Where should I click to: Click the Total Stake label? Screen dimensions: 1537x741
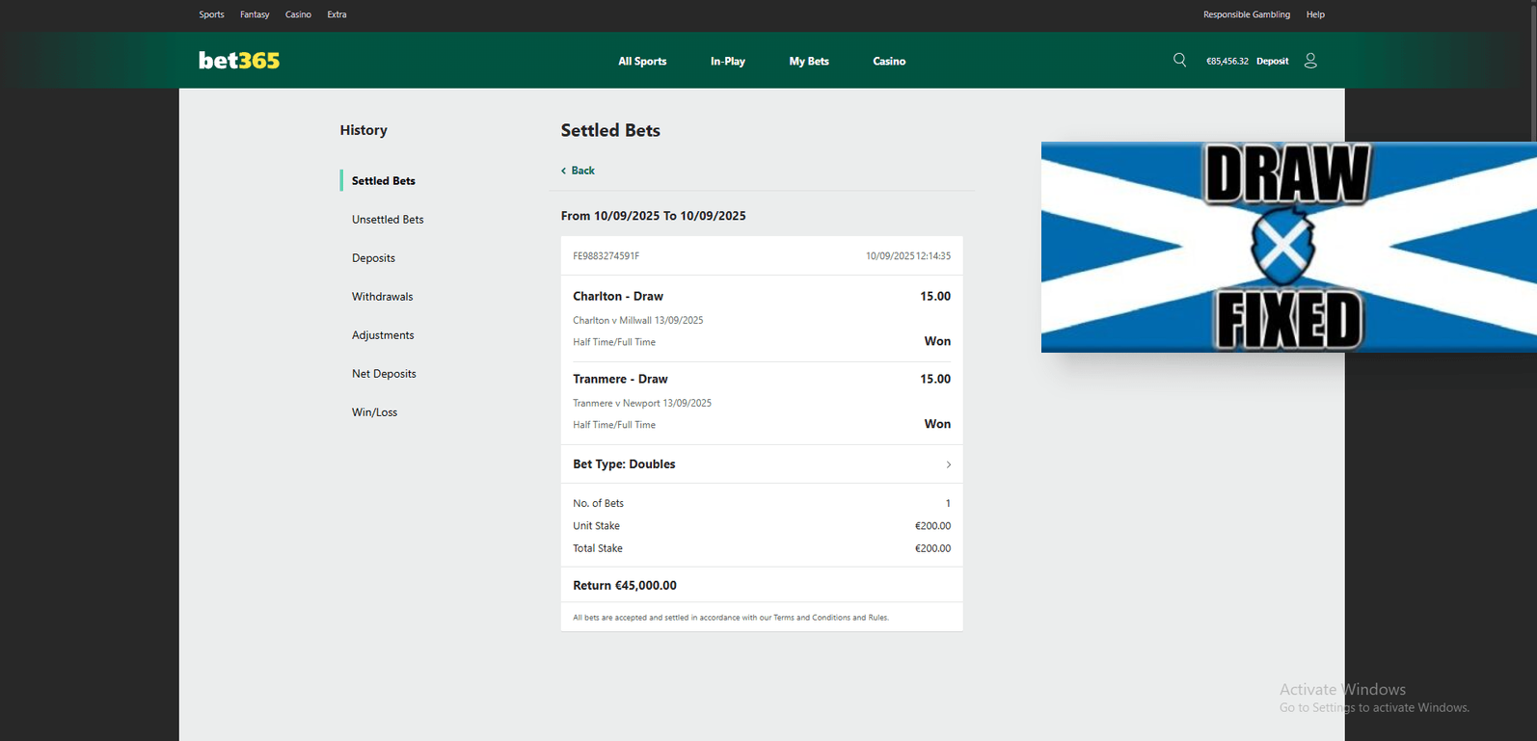597,548
